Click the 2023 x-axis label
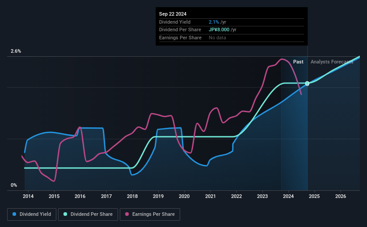The image size is (367, 227). click(x=262, y=196)
